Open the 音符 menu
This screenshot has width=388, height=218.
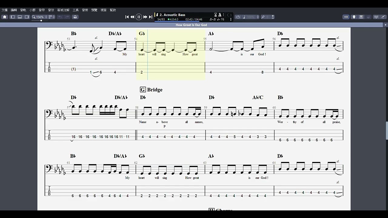click(x=42, y=10)
